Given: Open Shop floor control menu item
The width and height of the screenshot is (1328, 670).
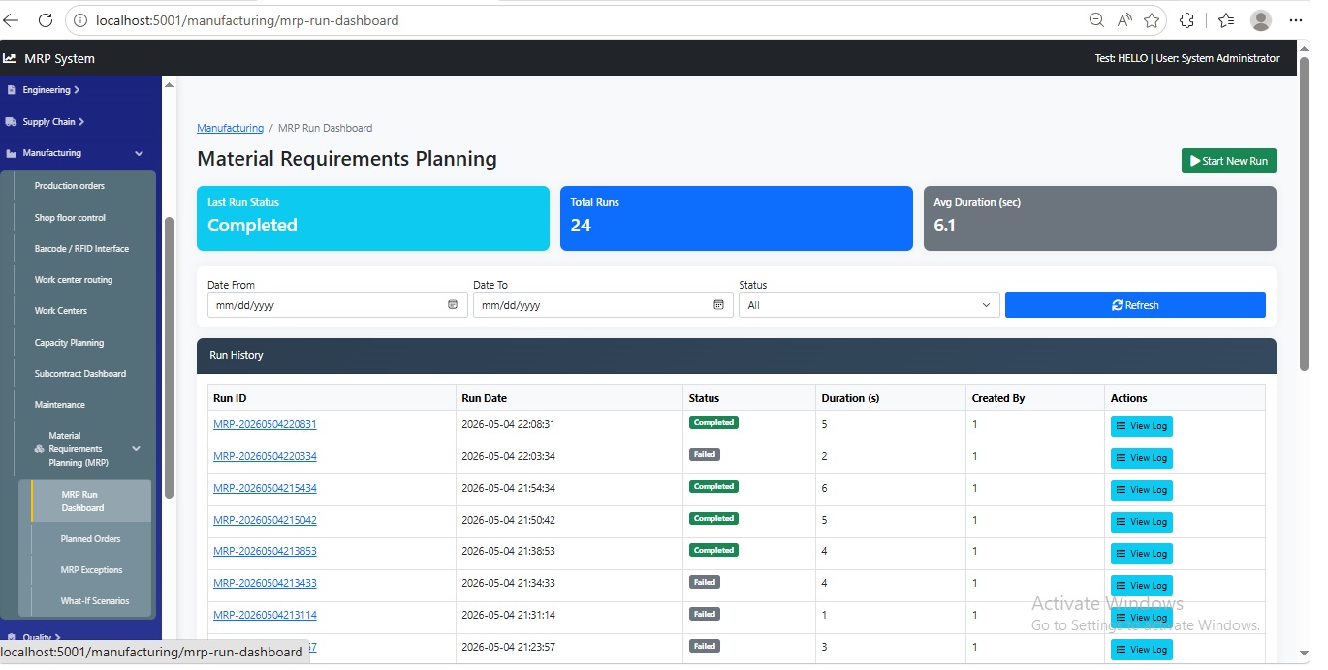Looking at the screenshot, I should 70,218.
